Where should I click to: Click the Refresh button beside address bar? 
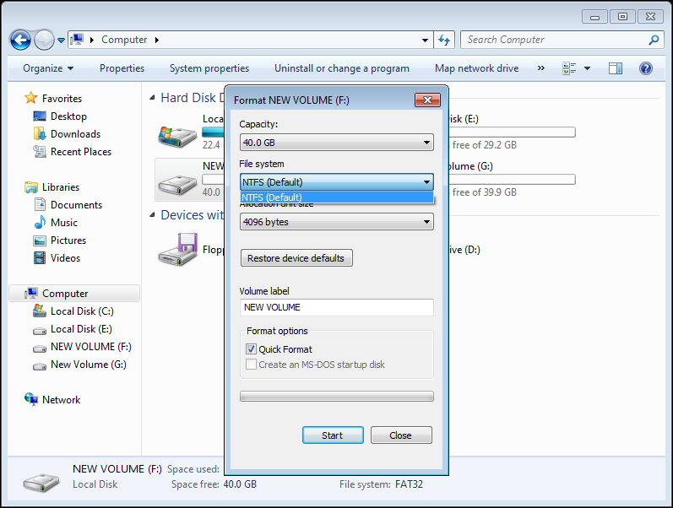(x=444, y=40)
